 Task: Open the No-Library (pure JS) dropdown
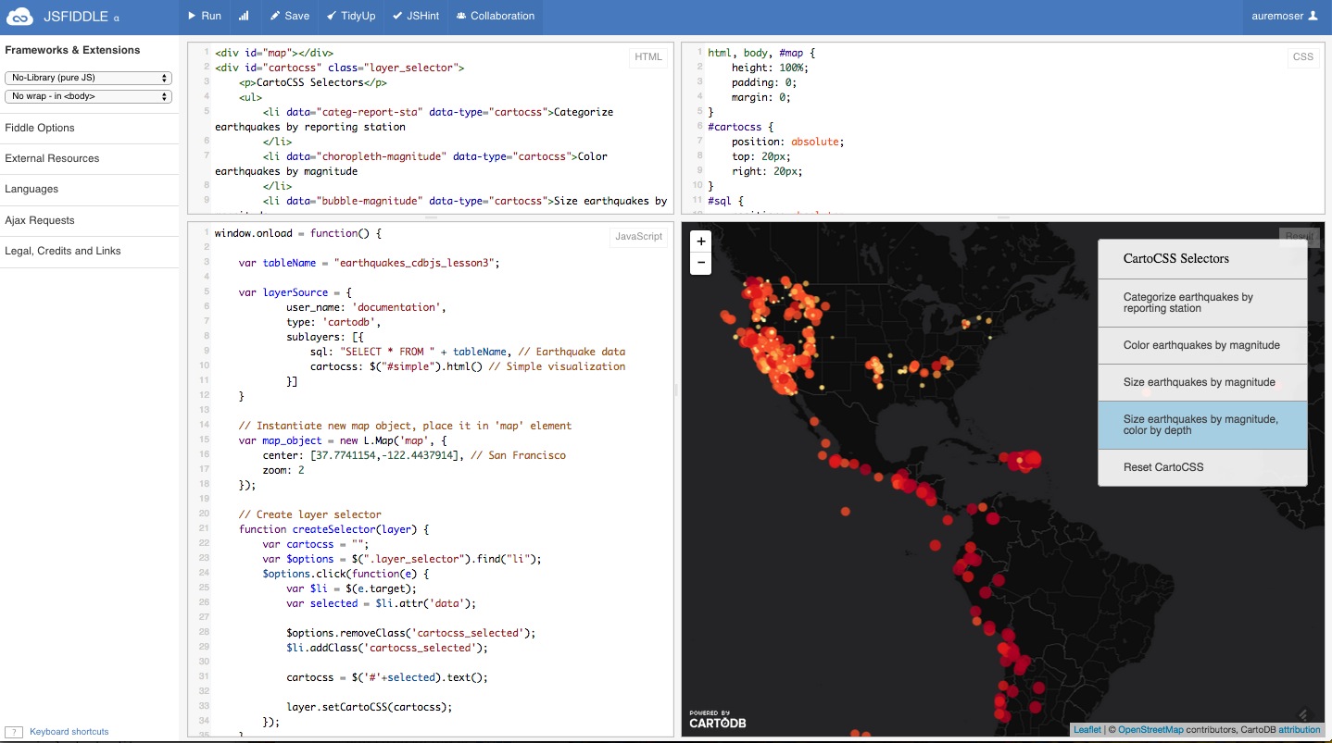coord(88,78)
